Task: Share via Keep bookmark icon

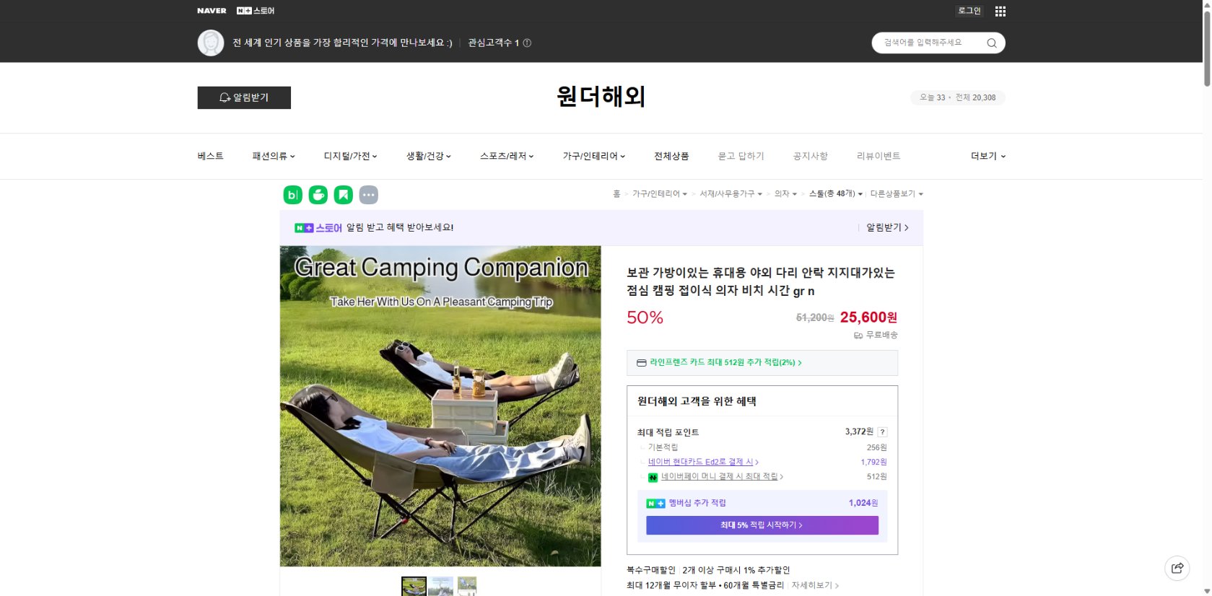Action: 343,195
